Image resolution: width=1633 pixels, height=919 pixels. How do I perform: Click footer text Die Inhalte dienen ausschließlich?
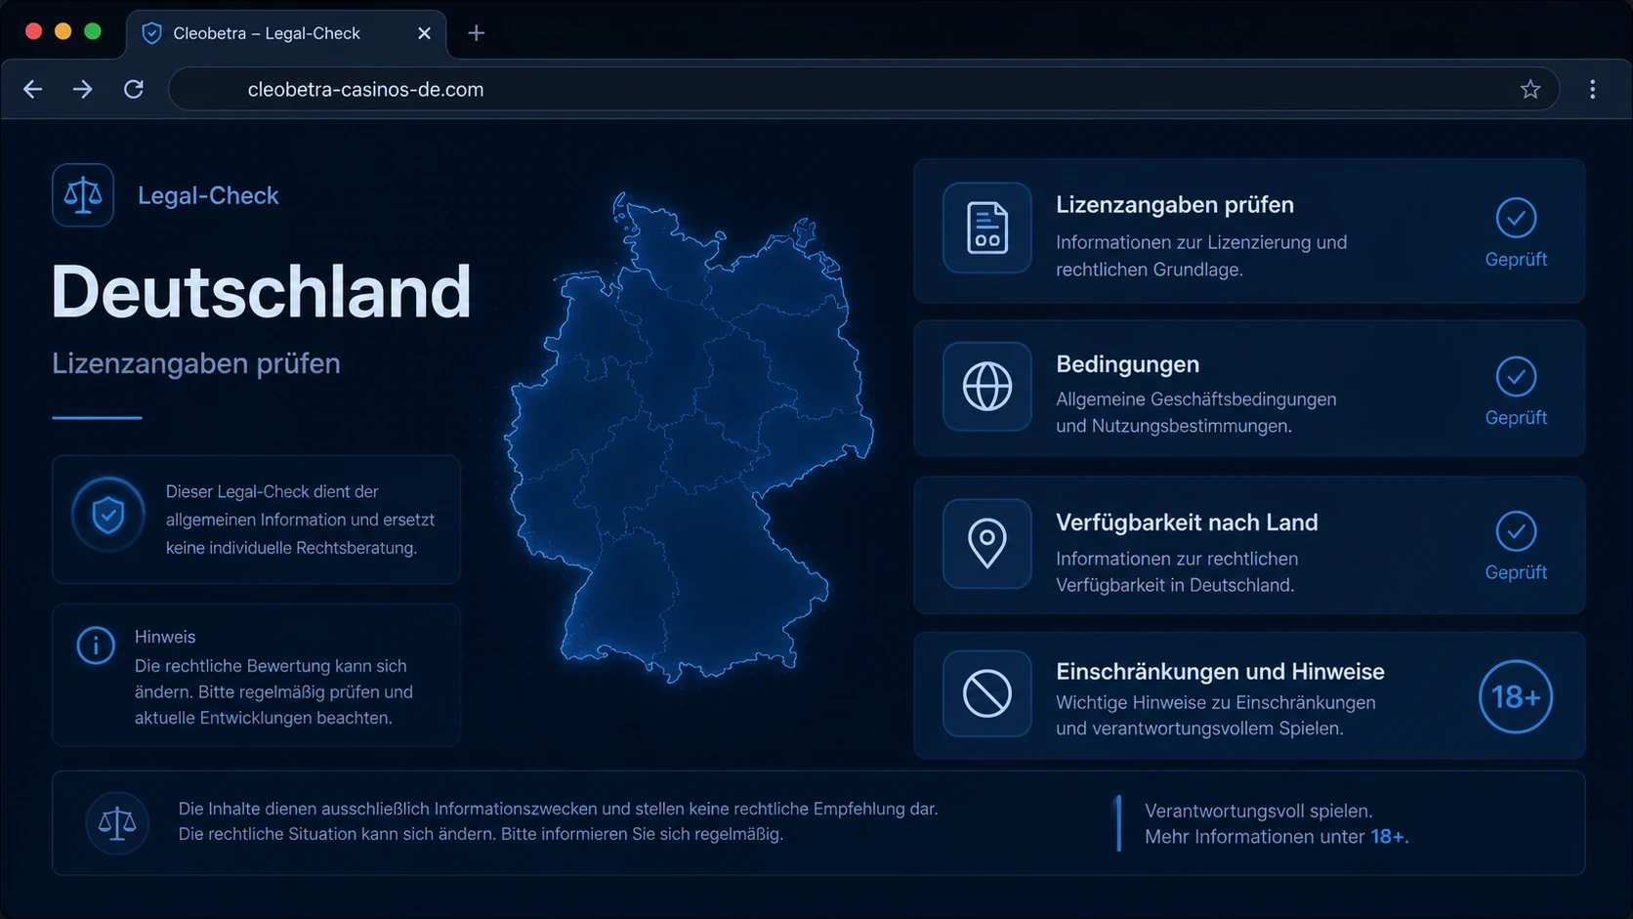tap(558, 810)
